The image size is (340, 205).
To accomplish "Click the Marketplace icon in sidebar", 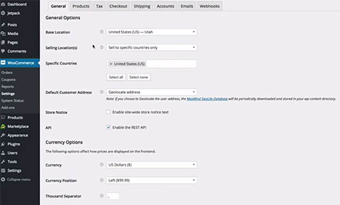I will [3, 126].
